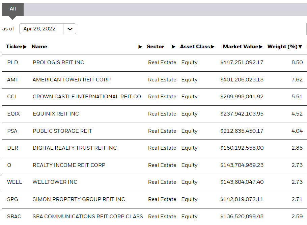
Task: Select ticker SBAC
Action: click(x=14, y=217)
